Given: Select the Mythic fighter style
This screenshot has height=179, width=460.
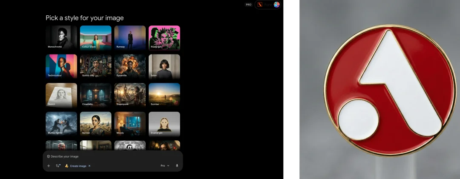Looking at the screenshot, I should 61,124.
